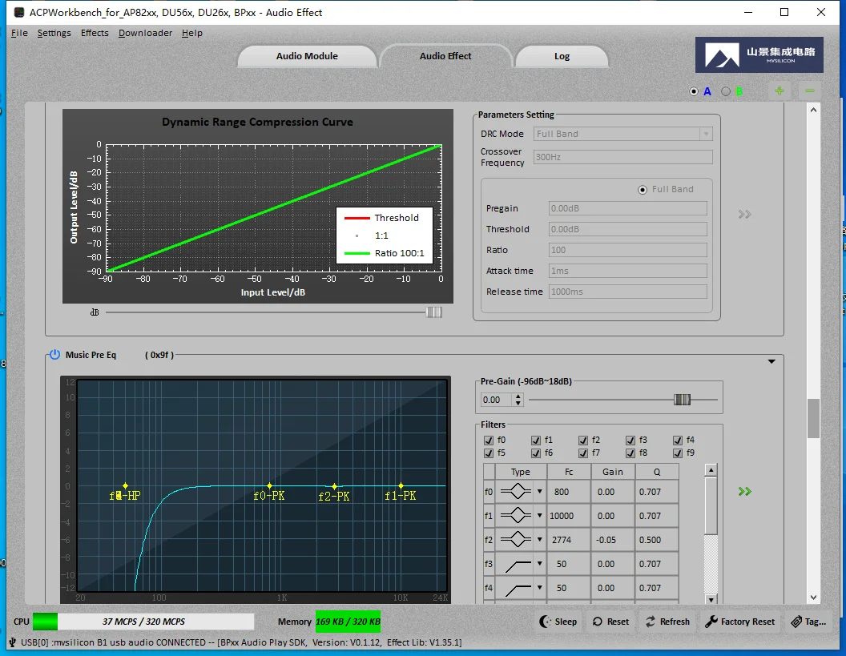Viewport: 846px width, 656px height.
Task: Toggle the f7 filter checkbox
Action: pyautogui.click(x=583, y=453)
